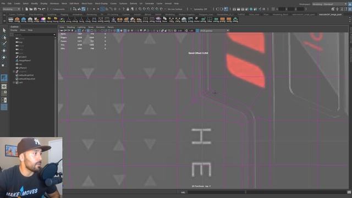This screenshot has height=198, width=352.
Task: Click the lock selection padlock icon
Action: click(128, 9)
